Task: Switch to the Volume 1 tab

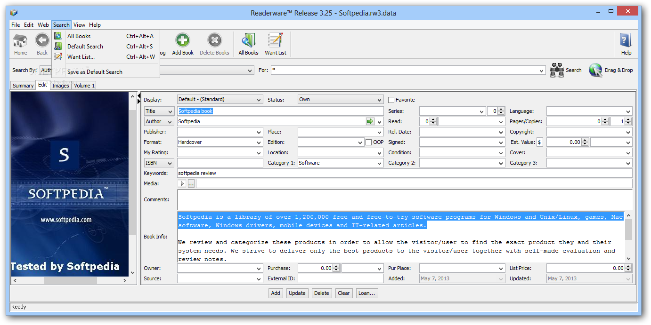Action: (84, 86)
